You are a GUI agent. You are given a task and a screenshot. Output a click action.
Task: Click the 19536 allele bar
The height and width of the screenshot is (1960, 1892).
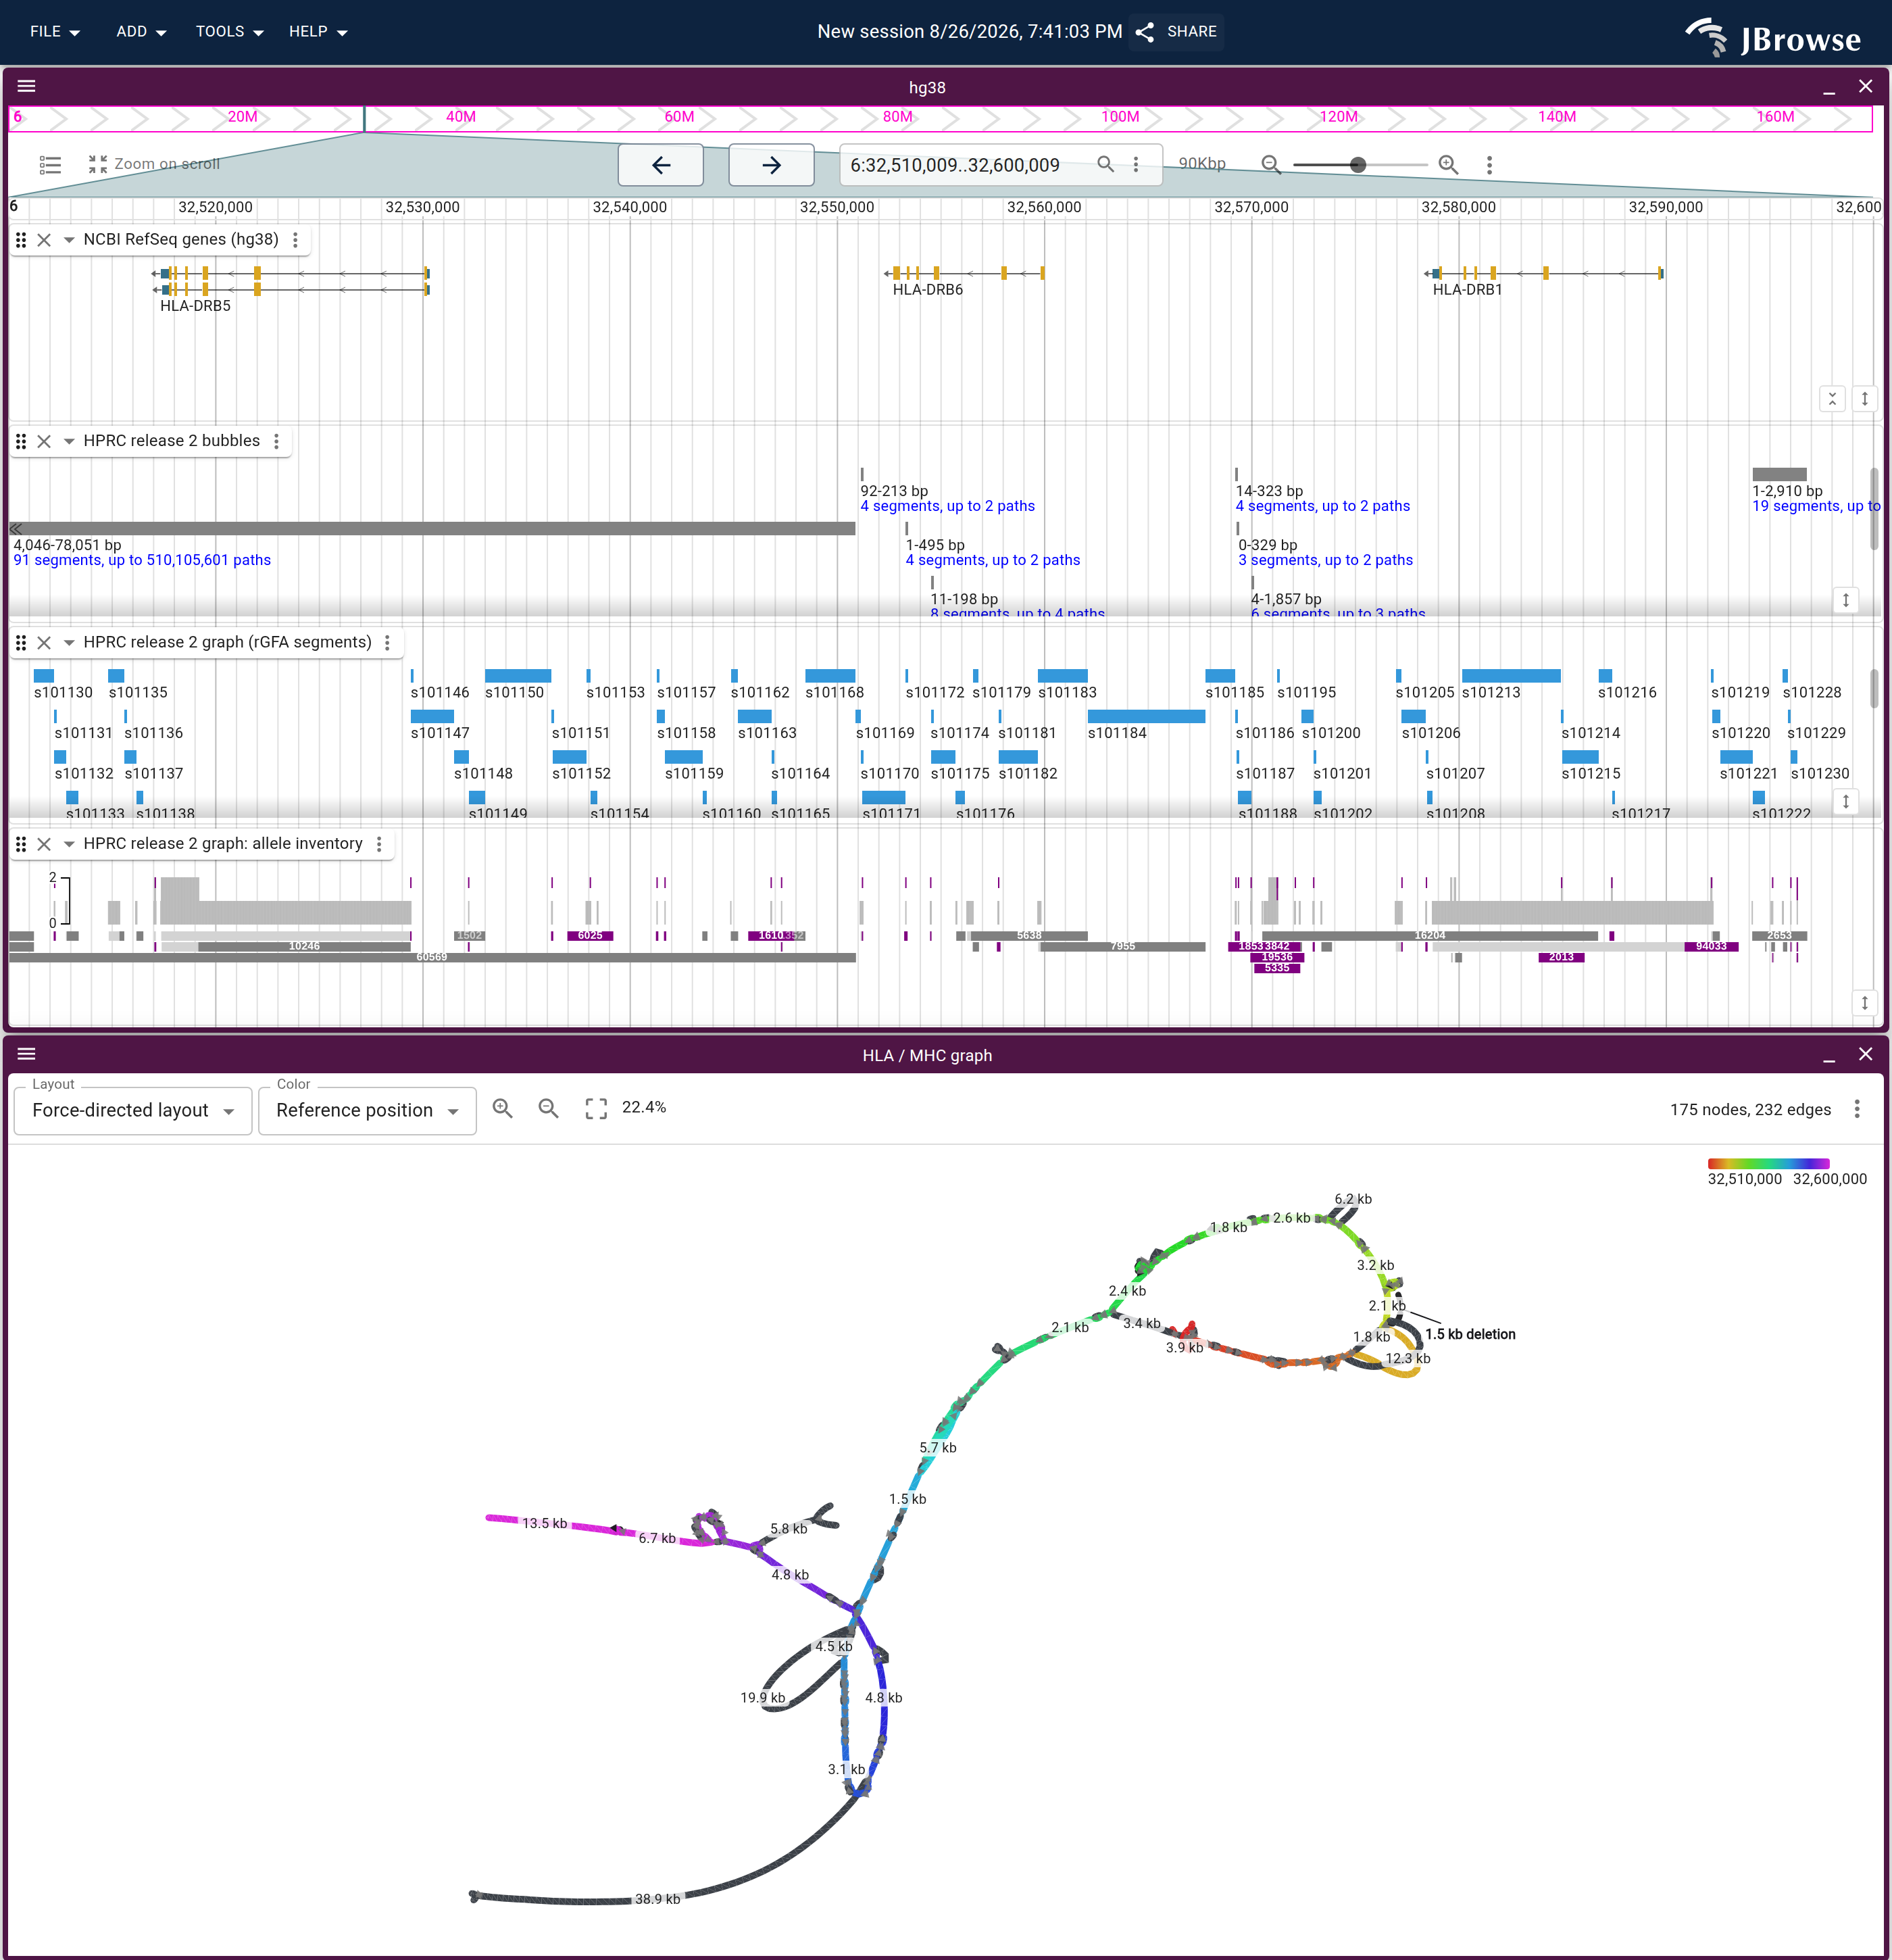[x=1277, y=957]
